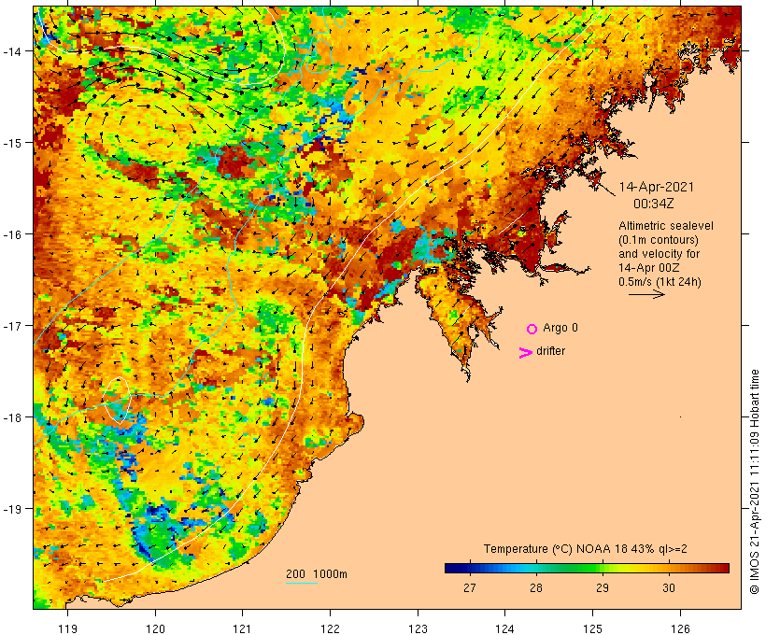The image size is (766, 635).
Task: Click the 'and velocity for' text line
Action: pyautogui.click(x=659, y=254)
